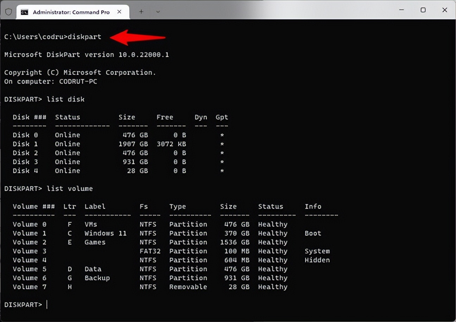Open a new tab with the plus button
This screenshot has width=456, height=322.
[x=141, y=12]
